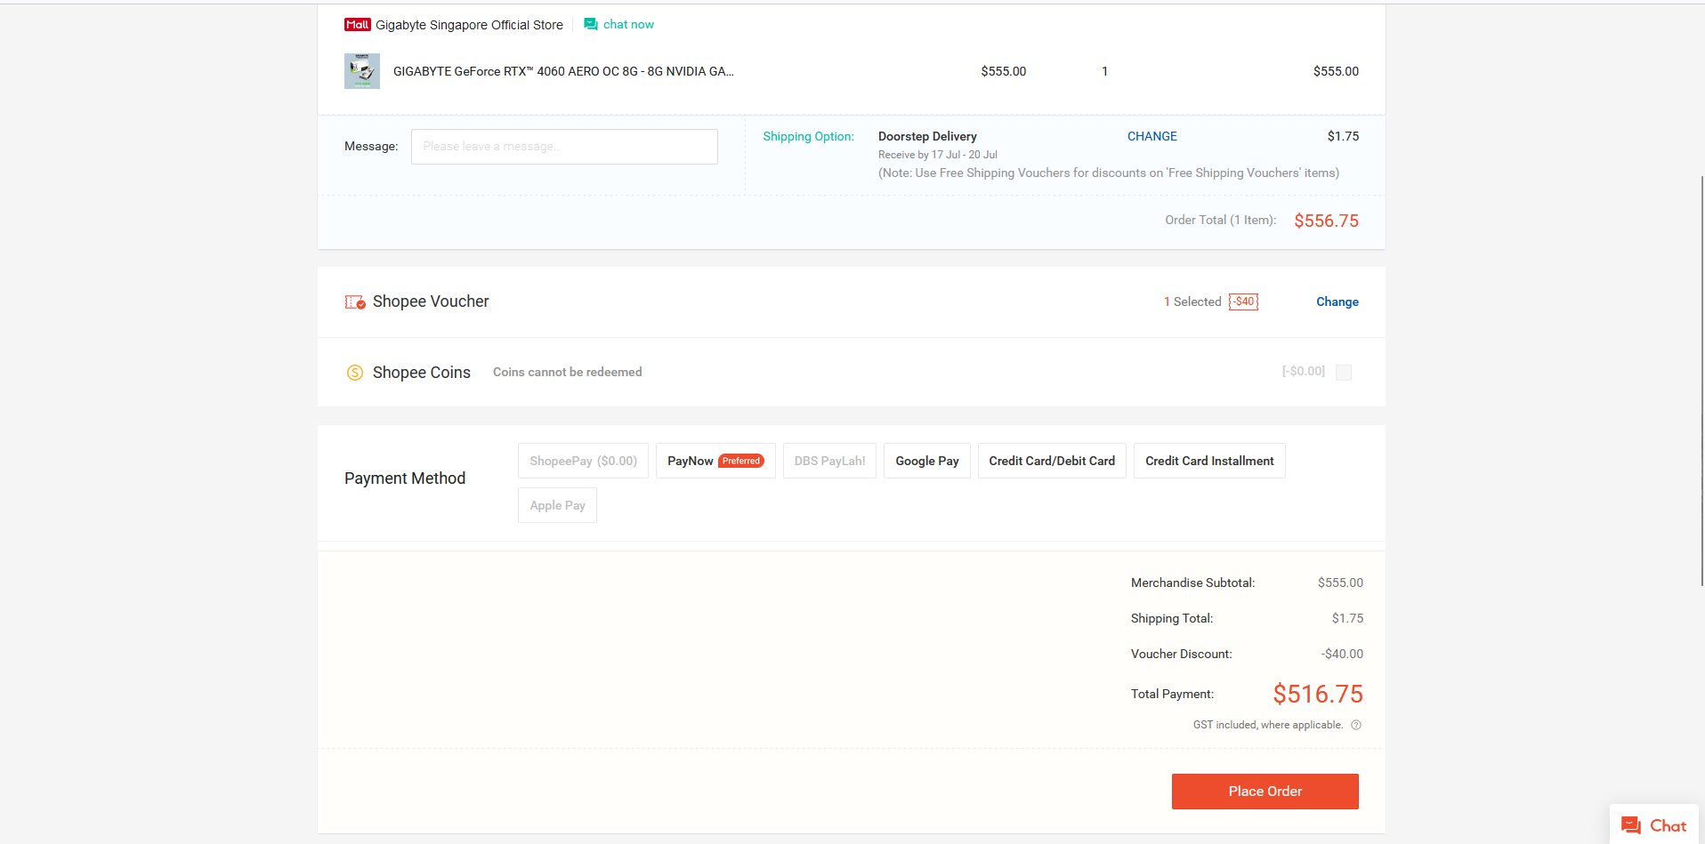Click the Shipping Total $1.75 value

point(1347,618)
